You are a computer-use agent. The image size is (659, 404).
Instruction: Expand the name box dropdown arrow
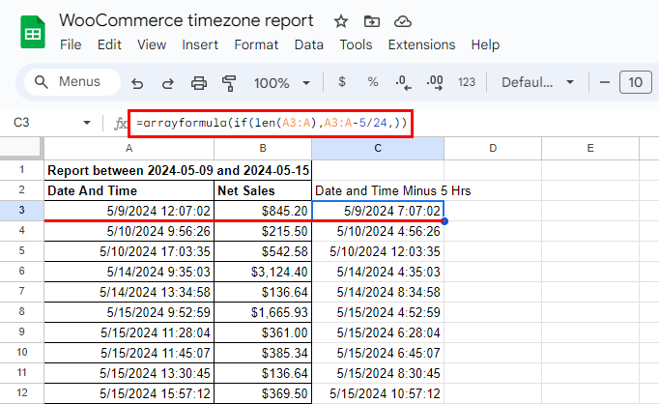[87, 124]
